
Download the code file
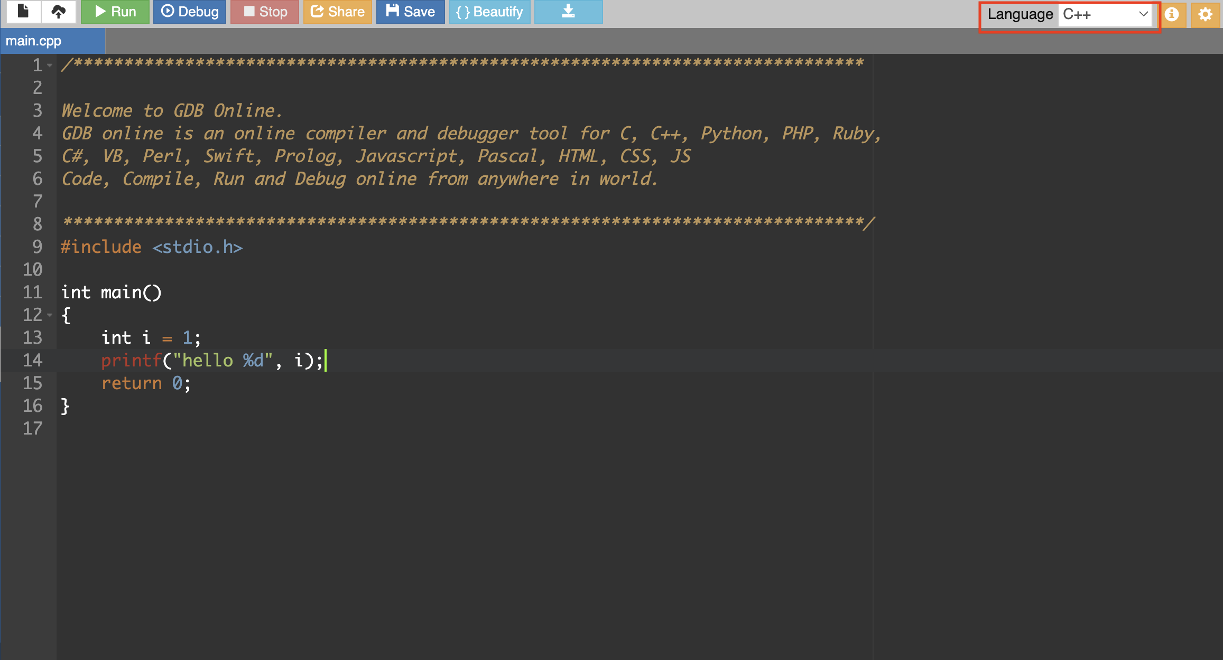coord(568,12)
